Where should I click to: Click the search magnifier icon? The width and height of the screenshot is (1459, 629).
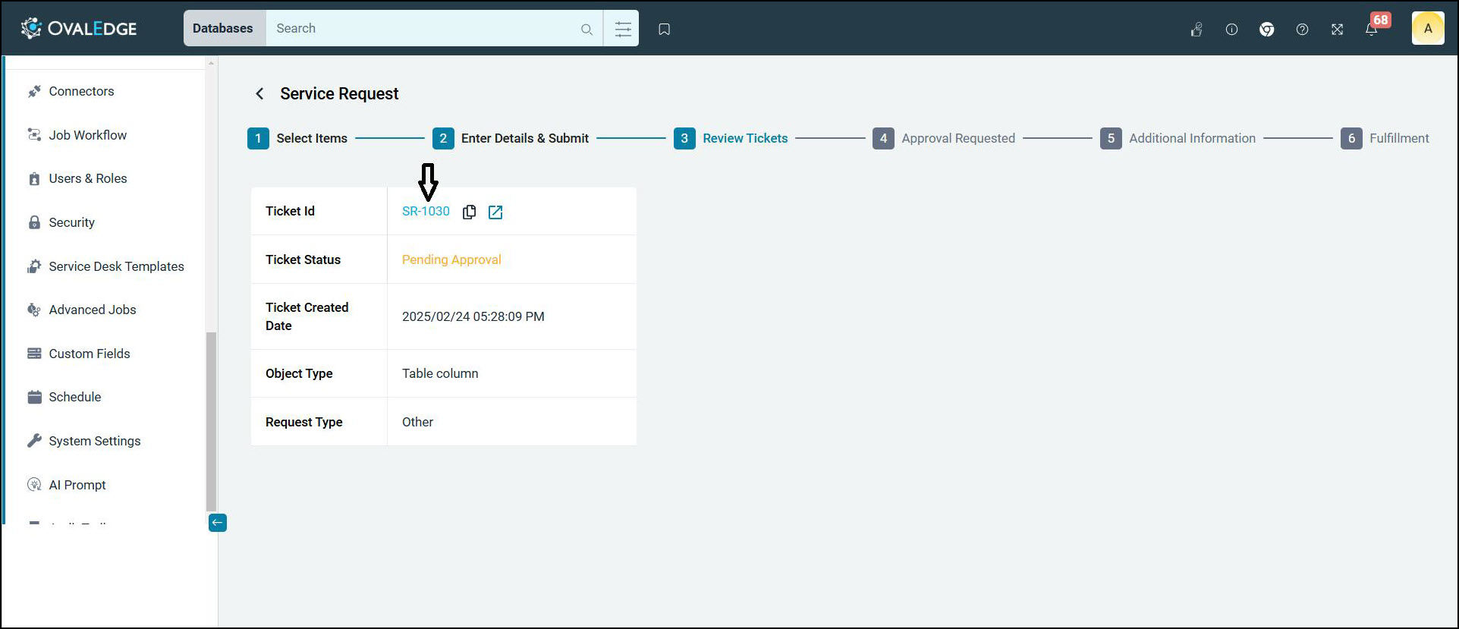tap(586, 30)
